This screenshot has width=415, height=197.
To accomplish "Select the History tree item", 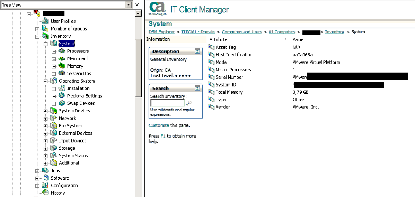I will pyautogui.click(x=58, y=193).
